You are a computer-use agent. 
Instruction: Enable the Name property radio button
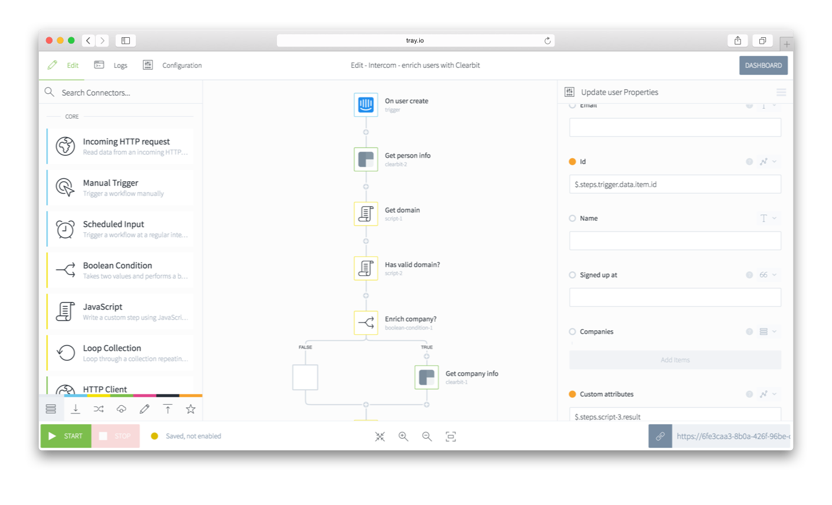572,218
